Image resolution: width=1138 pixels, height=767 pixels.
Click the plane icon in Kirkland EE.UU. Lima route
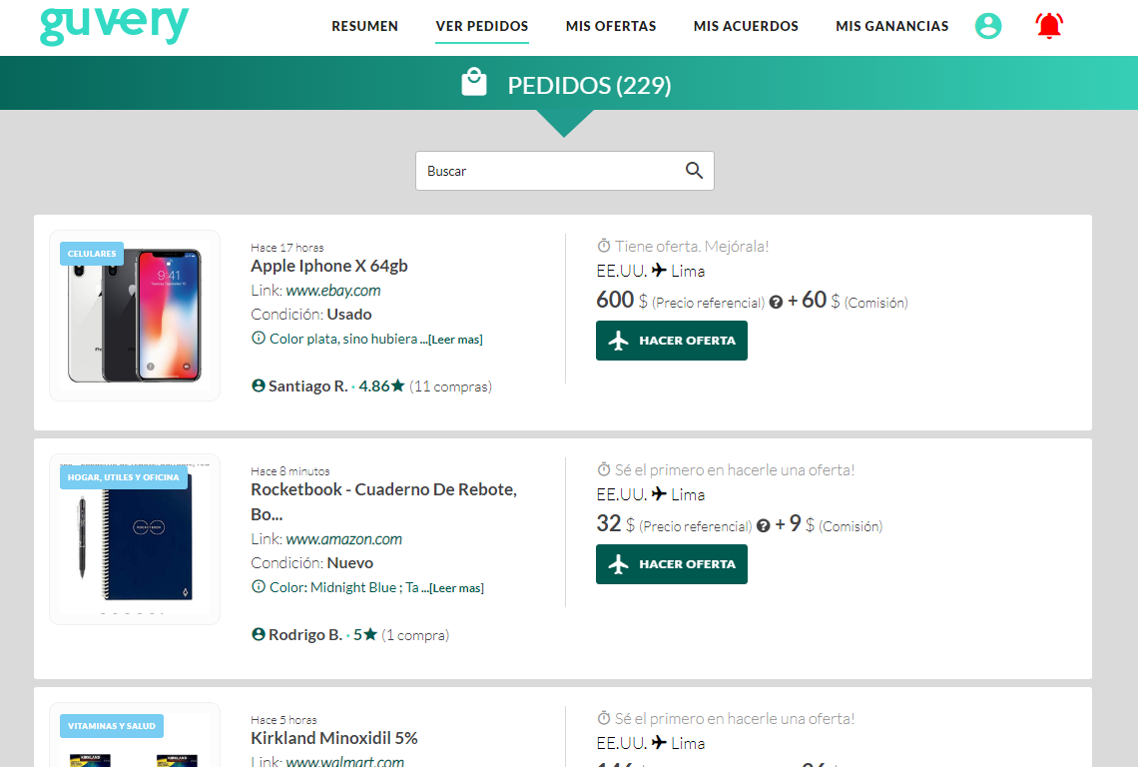pyautogui.click(x=658, y=742)
